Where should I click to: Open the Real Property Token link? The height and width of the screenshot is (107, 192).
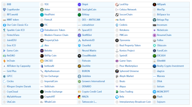[x=130, y=45]
